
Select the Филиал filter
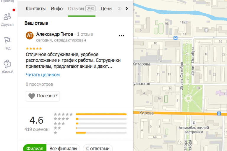(35, 148)
